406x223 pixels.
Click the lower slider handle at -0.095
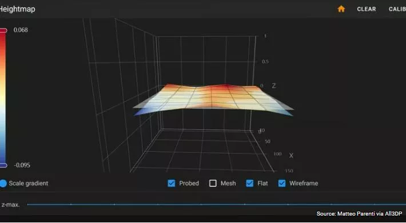(x=3, y=165)
